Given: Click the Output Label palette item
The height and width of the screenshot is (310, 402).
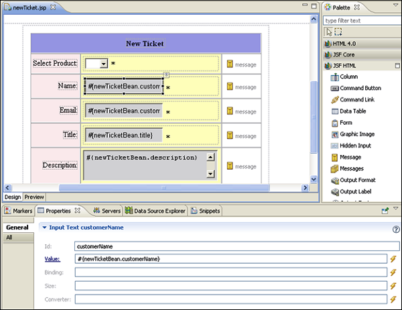Looking at the screenshot, I should point(355,191).
